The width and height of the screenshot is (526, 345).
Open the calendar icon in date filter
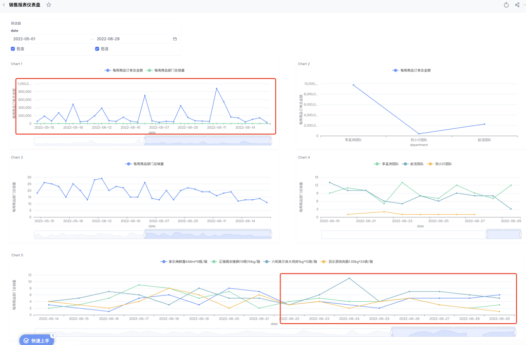point(175,39)
